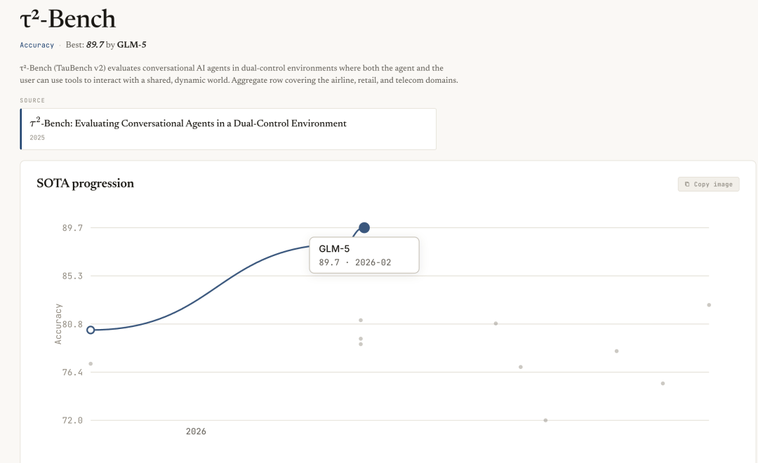Viewport: 758px width, 463px height.
Task: Click the copy icon in Copy image button
Action: tap(687, 184)
